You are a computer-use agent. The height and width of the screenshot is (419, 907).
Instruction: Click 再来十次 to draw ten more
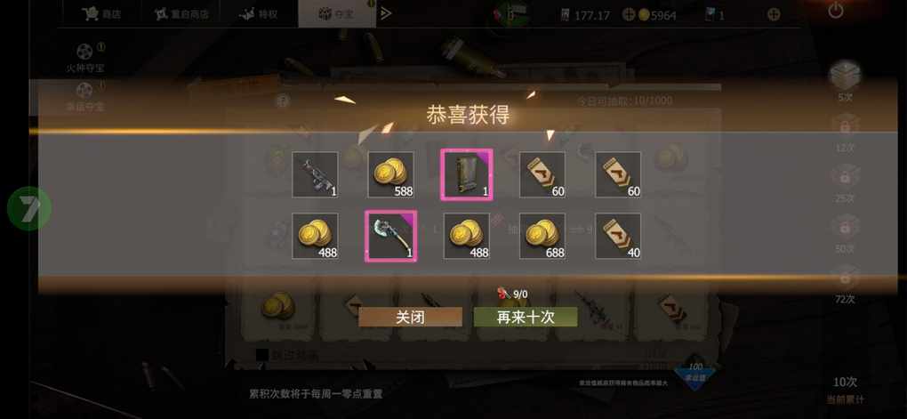point(526,318)
